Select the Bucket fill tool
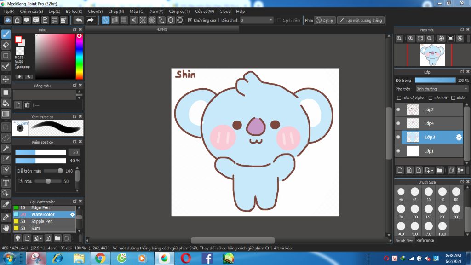 point(6,104)
